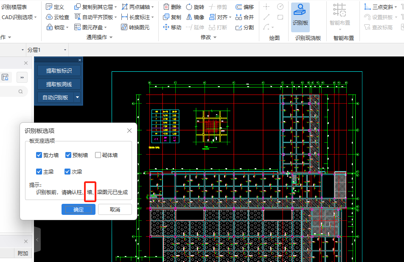Image resolution: width=404 pixels, height=262 pixels.
Task: Expand the 修改 group arrow
Action: (215, 37)
